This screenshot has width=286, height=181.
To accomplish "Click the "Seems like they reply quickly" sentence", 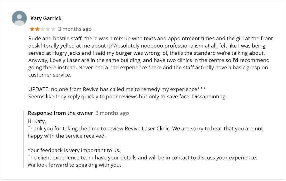I will coord(110,97).
